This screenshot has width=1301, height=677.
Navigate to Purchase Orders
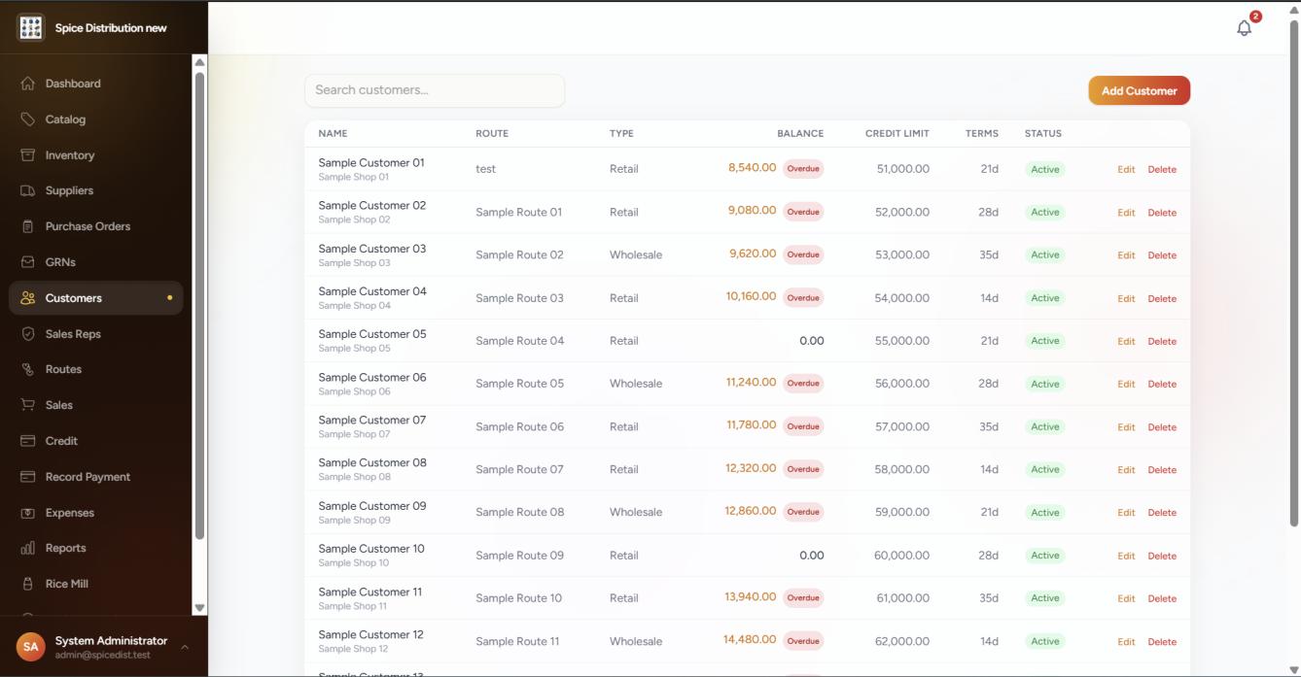[95, 226]
